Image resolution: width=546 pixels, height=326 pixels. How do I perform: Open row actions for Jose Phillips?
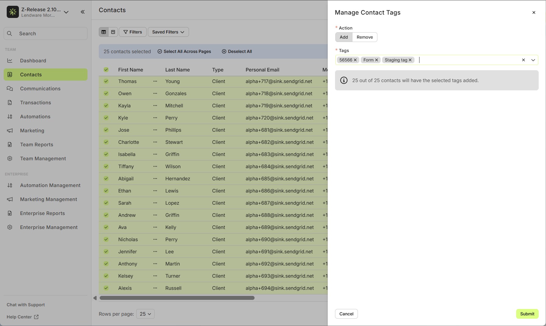pos(155,130)
